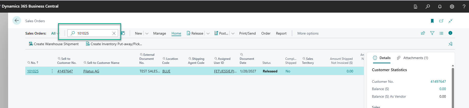Sort by the No. column header
The width and height of the screenshot is (469, 108).
(33, 63)
